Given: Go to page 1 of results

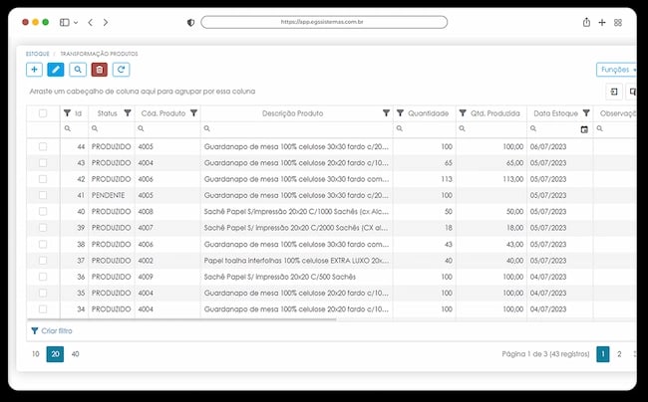Looking at the screenshot, I should click(603, 354).
